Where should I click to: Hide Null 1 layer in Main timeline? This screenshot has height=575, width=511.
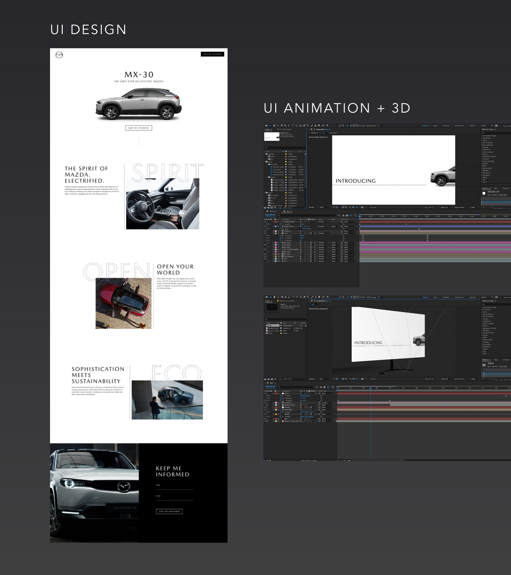click(x=265, y=393)
